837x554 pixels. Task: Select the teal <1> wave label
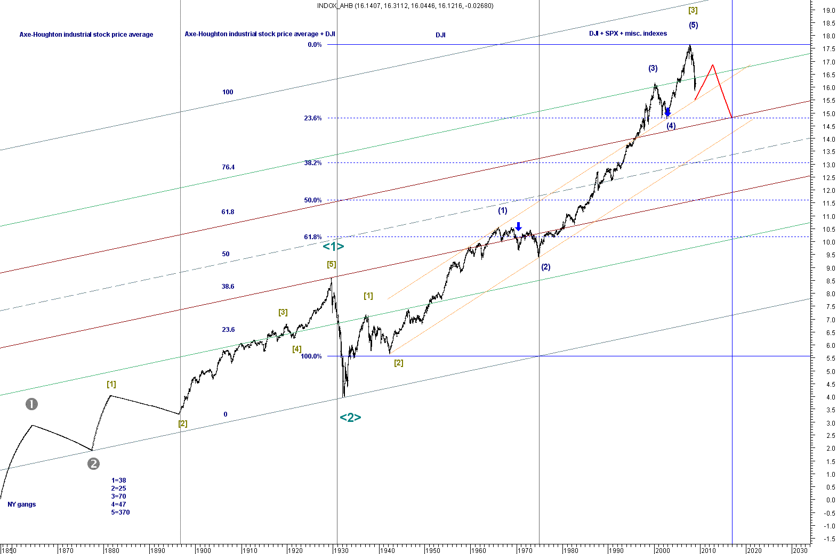coord(333,247)
